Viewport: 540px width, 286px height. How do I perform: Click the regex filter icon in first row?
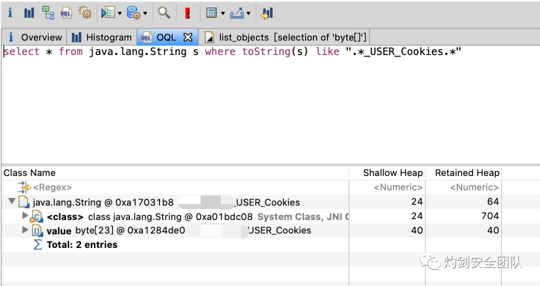coord(24,187)
